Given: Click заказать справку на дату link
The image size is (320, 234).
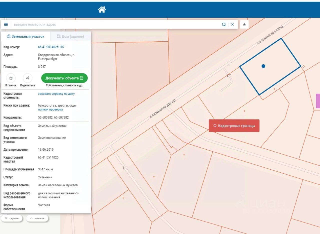Looking at the screenshot, I should tap(56, 94).
